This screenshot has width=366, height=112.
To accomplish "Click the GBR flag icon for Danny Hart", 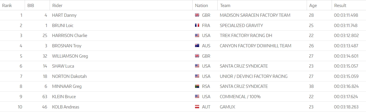I will click(197, 15).
